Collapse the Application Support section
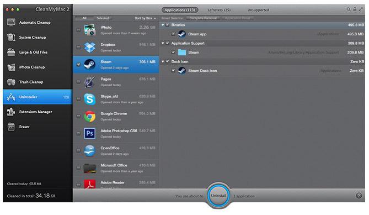Viewport: 369px width, 215px height. pyautogui.click(x=163, y=43)
